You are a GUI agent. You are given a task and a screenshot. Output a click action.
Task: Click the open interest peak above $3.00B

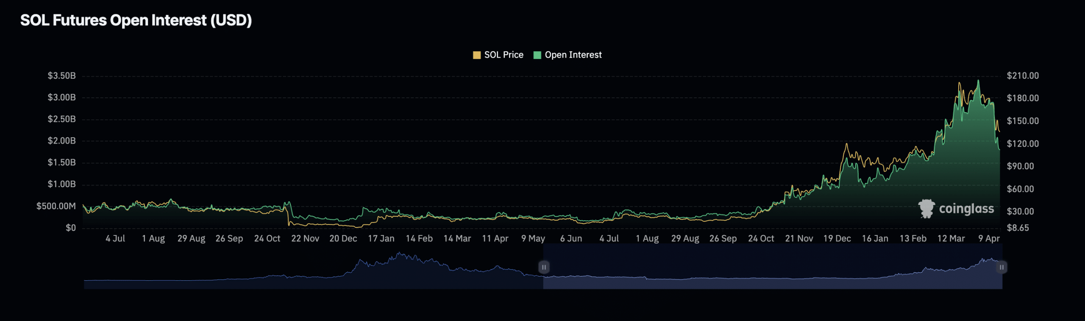coord(978,81)
